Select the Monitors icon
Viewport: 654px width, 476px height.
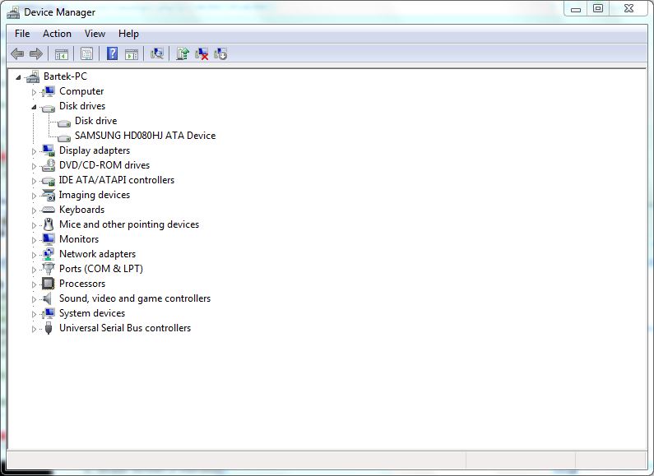(x=49, y=239)
